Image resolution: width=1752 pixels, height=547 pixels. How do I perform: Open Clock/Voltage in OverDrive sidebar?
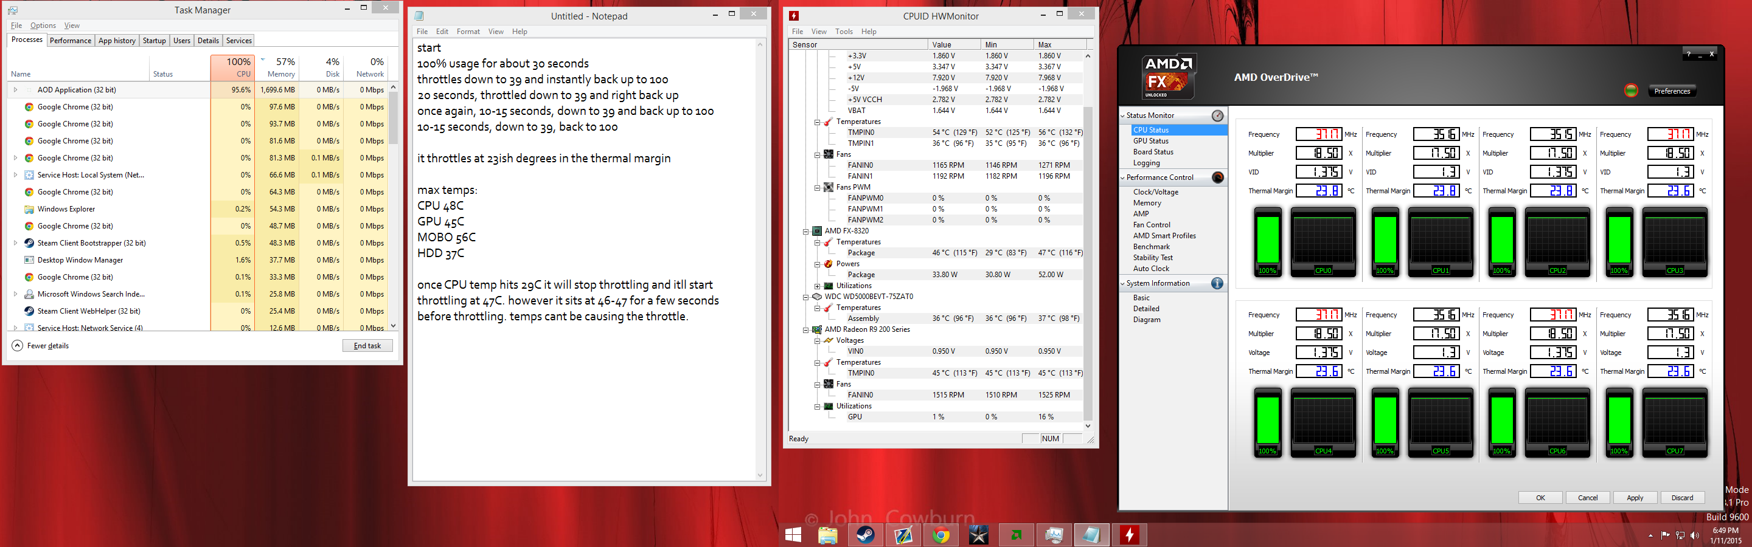[1156, 192]
